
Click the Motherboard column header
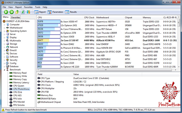[x=109, y=17]
